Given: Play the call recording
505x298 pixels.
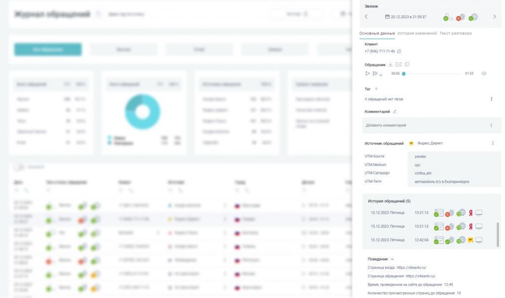Looking at the screenshot, I should pyautogui.click(x=367, y=73).
